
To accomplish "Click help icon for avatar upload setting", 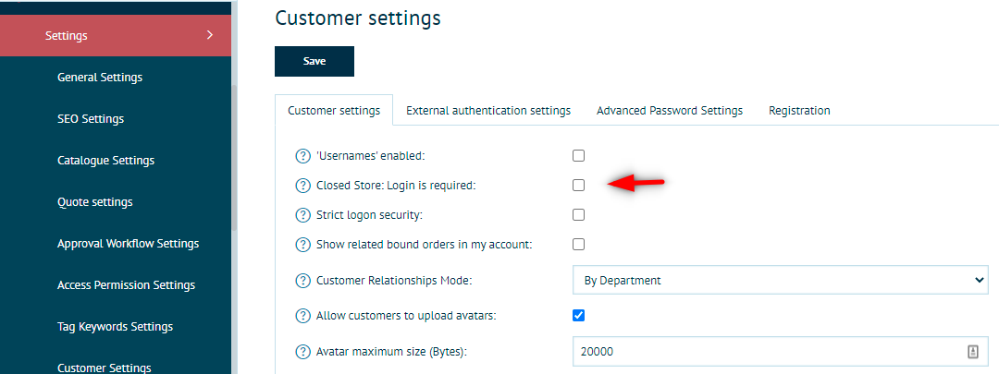I will pos(302,316).
